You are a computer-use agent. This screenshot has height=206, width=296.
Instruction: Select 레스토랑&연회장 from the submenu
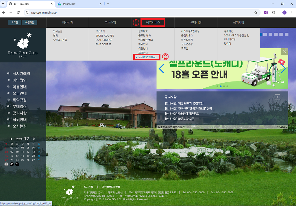[x=190, y=31]
